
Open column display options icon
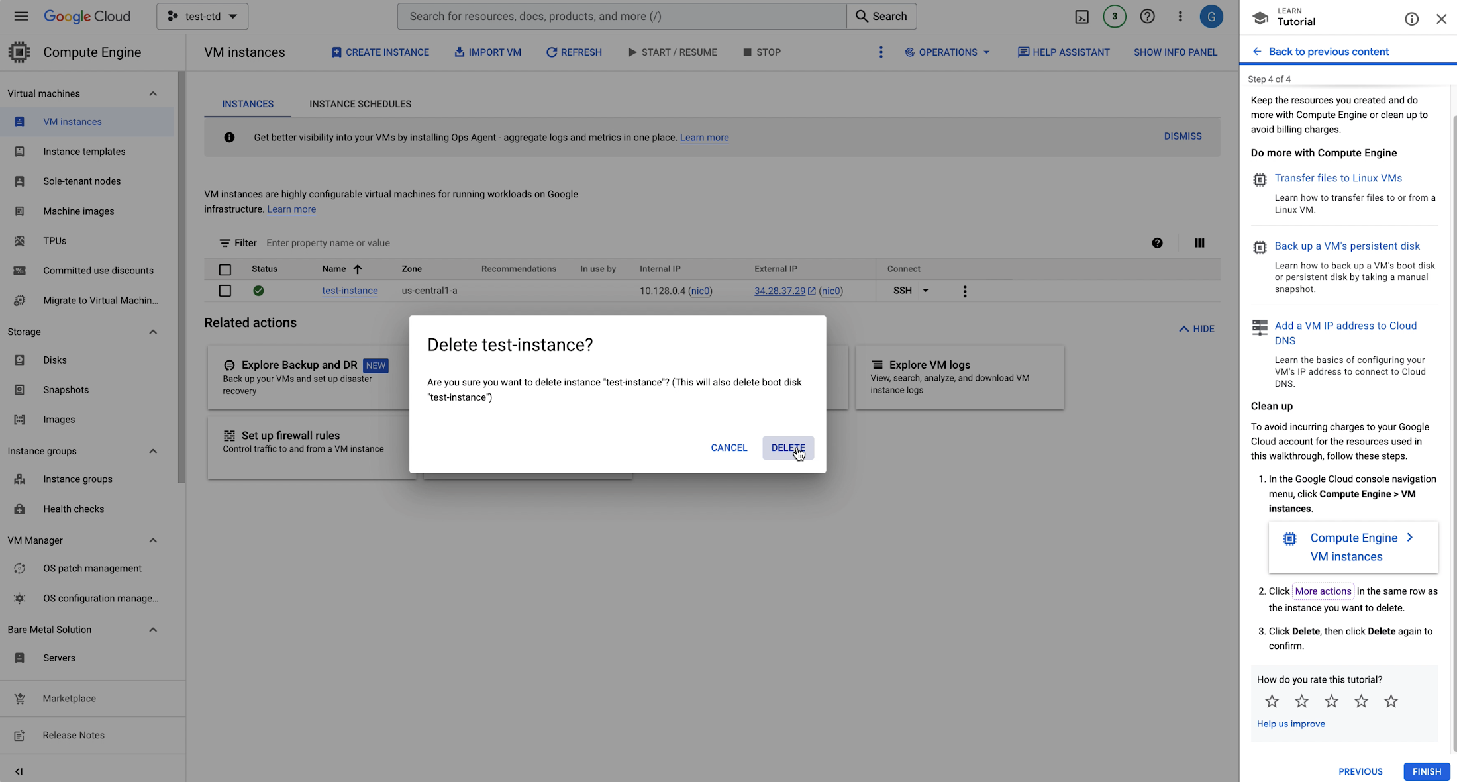click(x=1199, y=243)
